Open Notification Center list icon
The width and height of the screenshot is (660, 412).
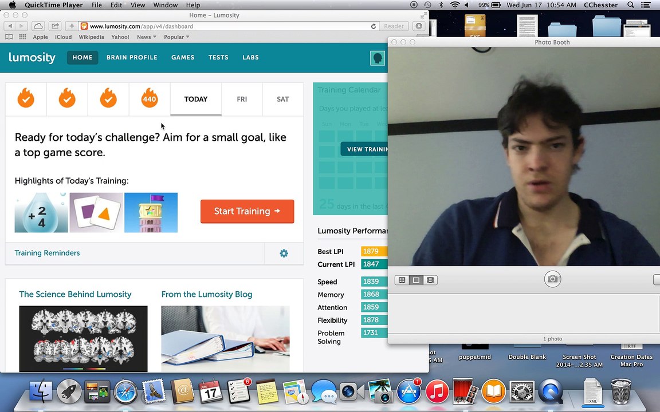tap(645, 5)
